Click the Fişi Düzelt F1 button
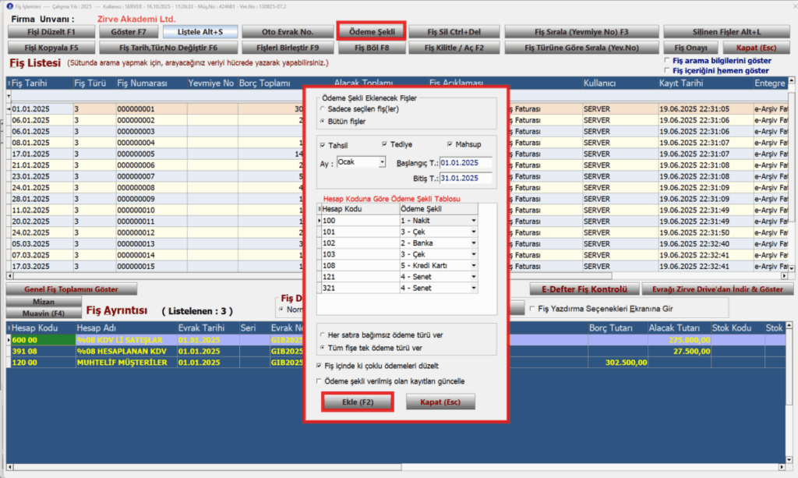The image size is (798, 478). [51, 31]
